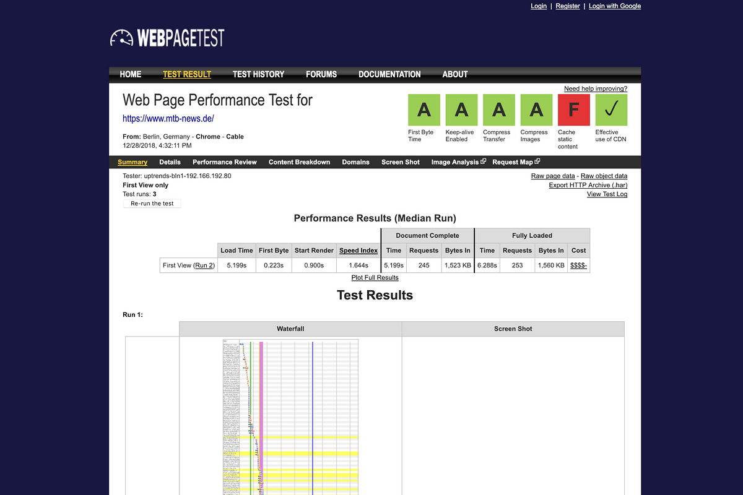
Task: Open Effective use of CDN checkmark
Action: [x=611, y=110]
